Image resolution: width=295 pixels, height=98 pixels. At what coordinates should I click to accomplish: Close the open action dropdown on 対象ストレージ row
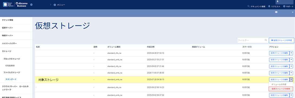coord(291,79)
